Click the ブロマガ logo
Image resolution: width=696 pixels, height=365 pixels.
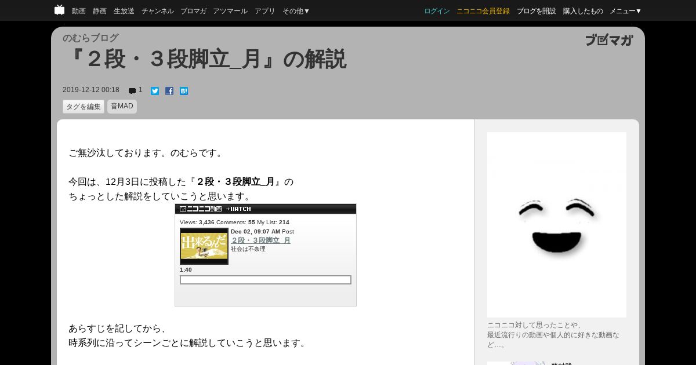point(609,40)
